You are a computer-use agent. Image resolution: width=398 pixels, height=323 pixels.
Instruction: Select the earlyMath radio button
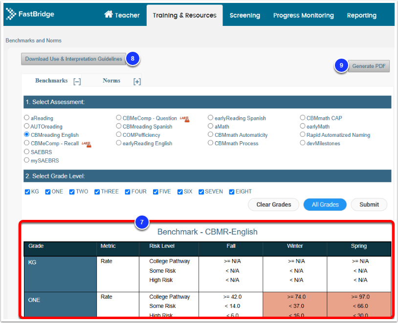303,126
